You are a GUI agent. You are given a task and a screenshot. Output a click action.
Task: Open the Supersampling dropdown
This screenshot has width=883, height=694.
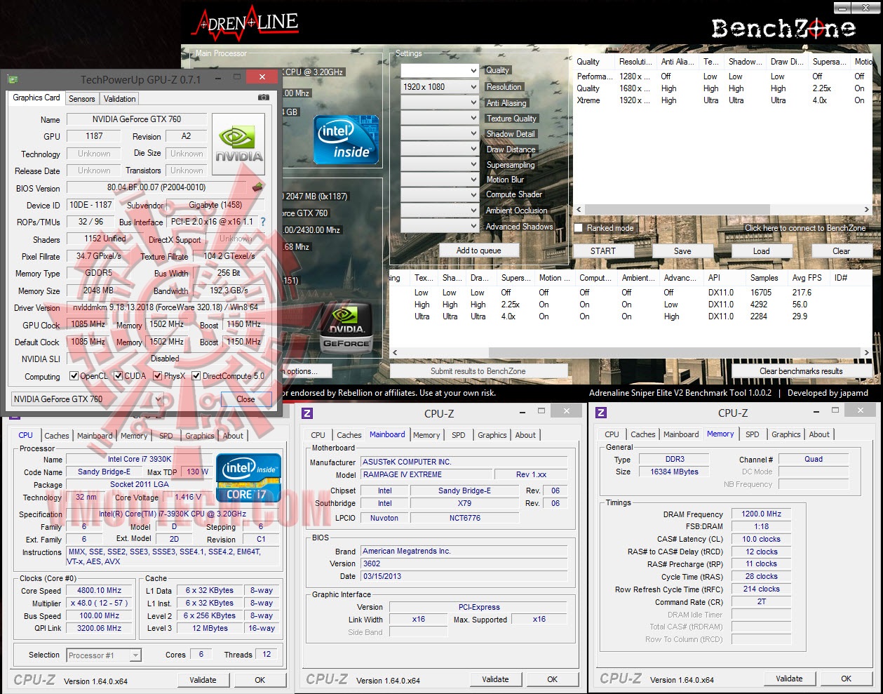[x=440, y=164]
